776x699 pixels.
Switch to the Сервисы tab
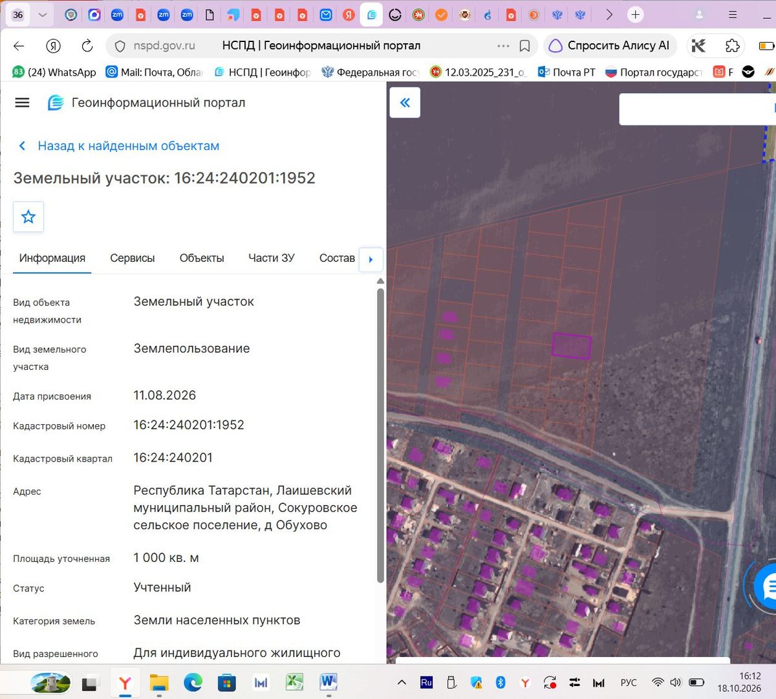[133, 258]
